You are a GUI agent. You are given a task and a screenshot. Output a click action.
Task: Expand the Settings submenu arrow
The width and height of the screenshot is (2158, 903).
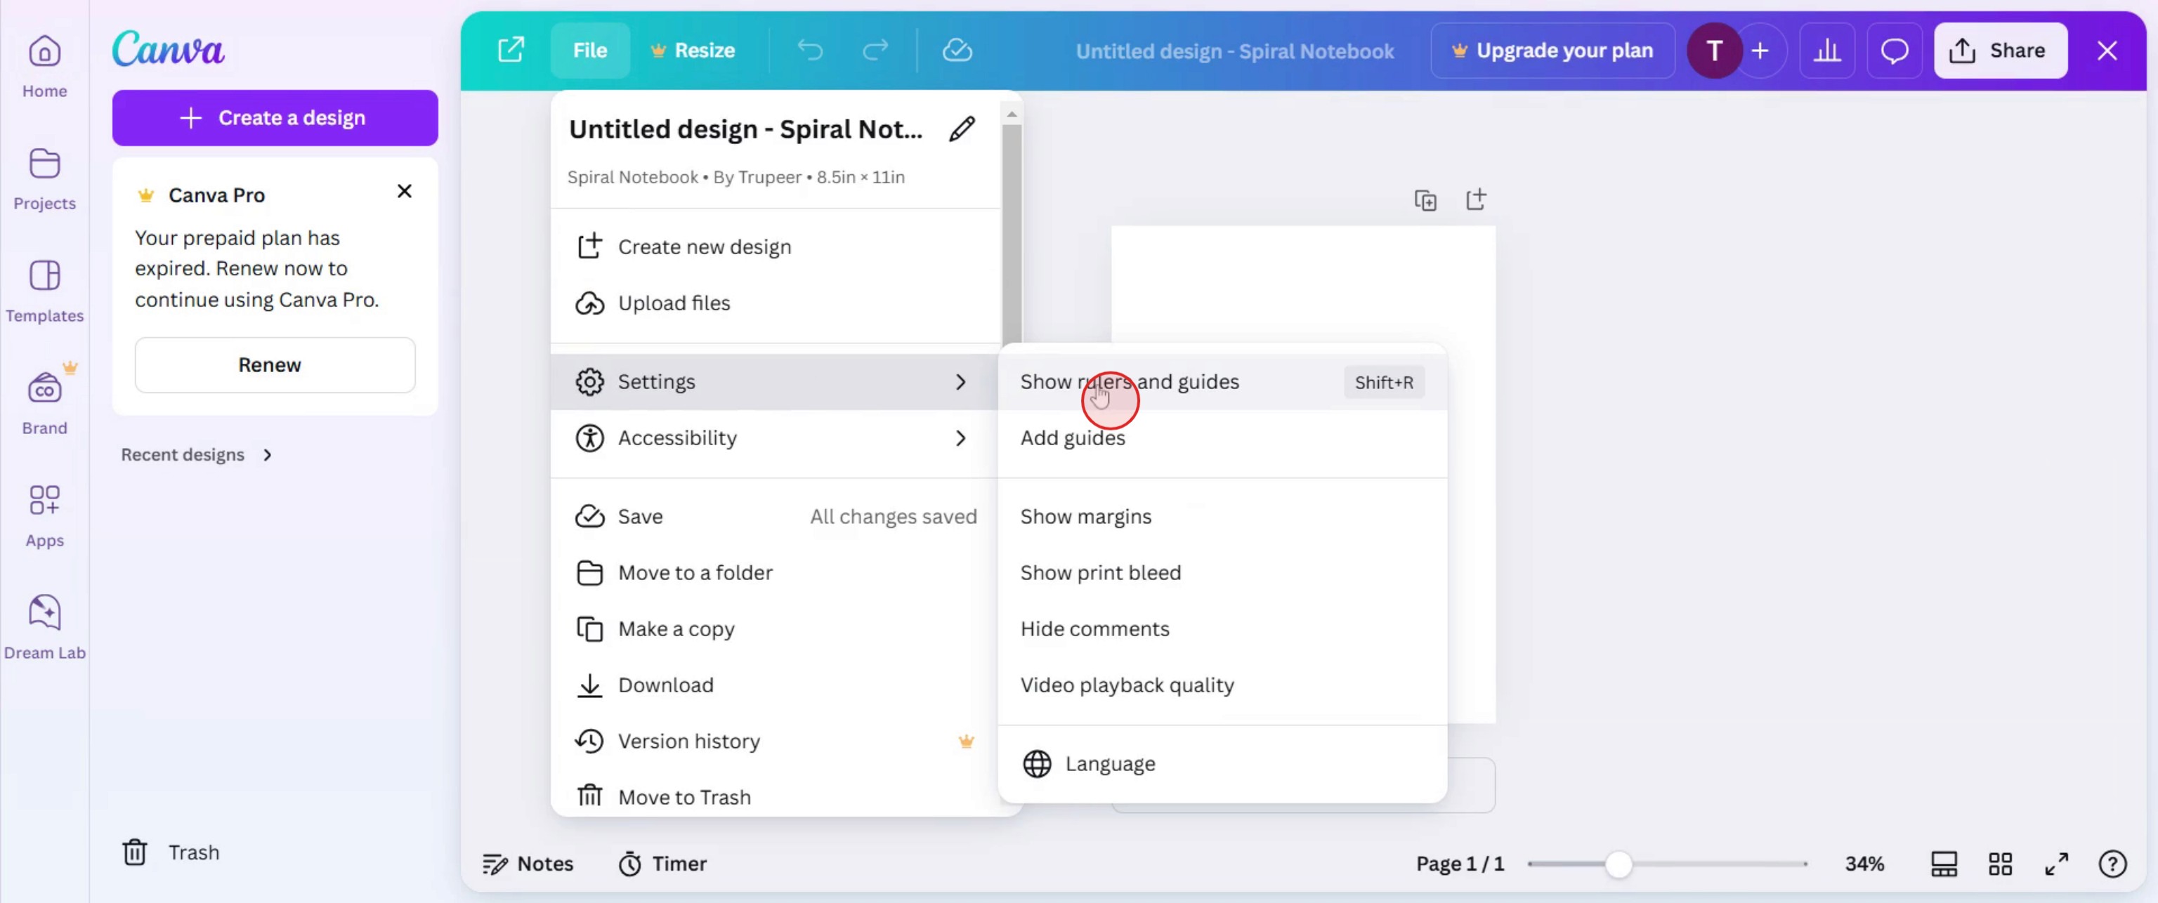960,382
